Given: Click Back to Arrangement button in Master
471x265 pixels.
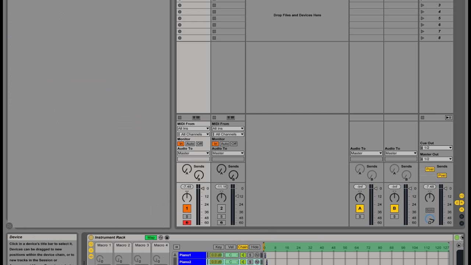Looking at the screenshot, I should [449, 118].
